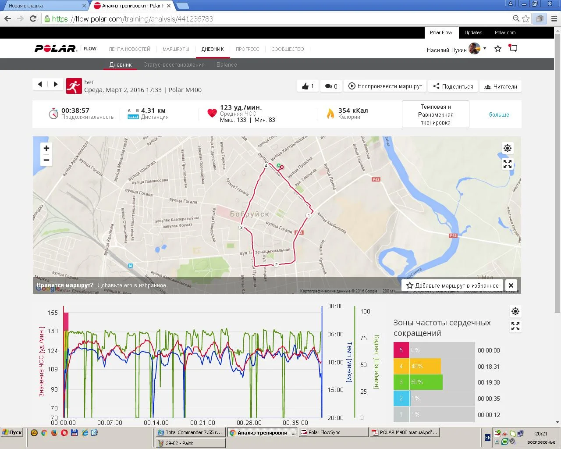Expand more training details via 'больше'

pyautogui.click(x=499, y=114)
